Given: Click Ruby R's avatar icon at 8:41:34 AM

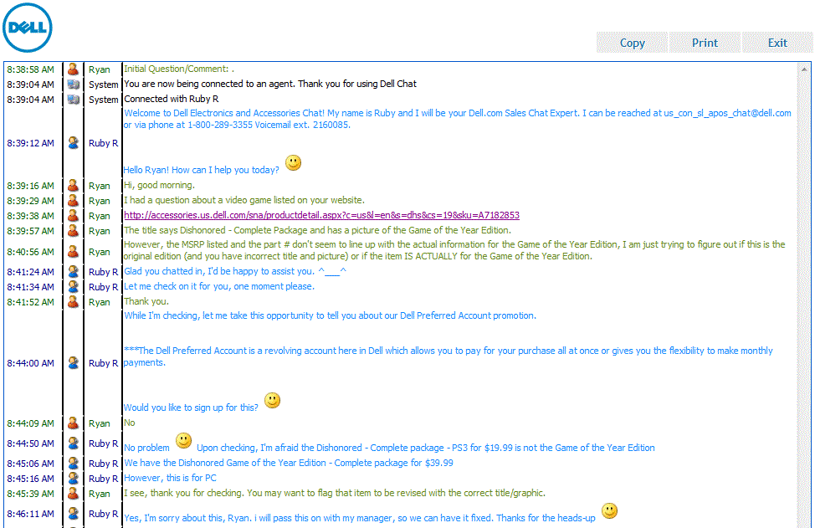Looking at the screenshot, I should (x=74, y=287).
